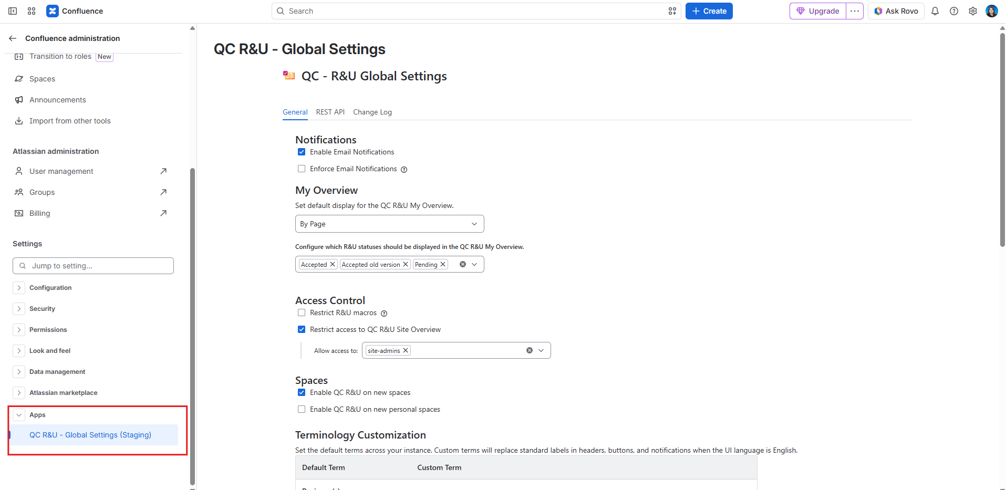Remove the Accepted old version status tag

click(x=406, y=264)
